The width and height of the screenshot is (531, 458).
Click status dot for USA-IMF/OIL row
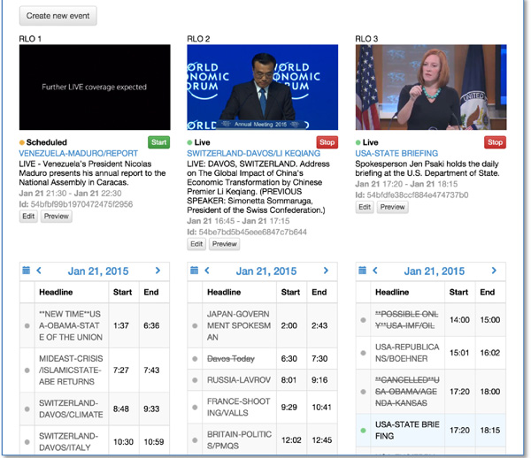(363, 320)
